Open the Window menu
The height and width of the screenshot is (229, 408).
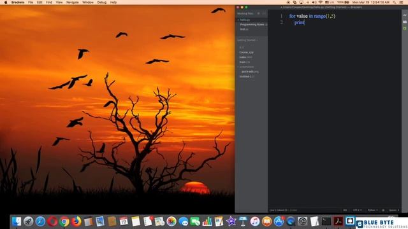[x=88, y=3]
